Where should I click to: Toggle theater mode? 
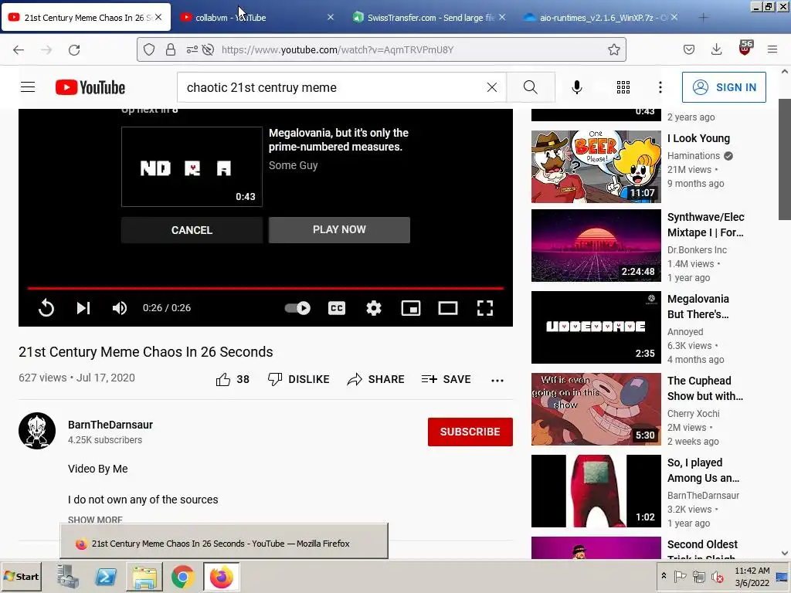448,307
